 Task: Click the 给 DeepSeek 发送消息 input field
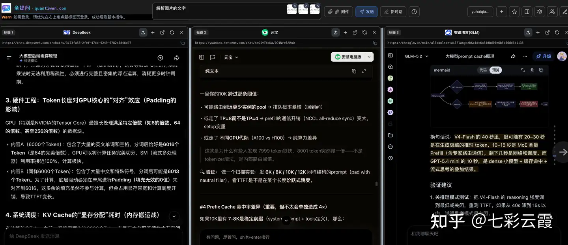tap(93, 236)
